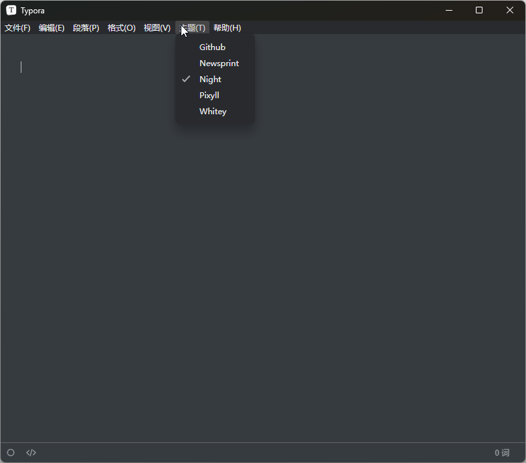
Task: Close the Typora window
Action: coord(509,10)
